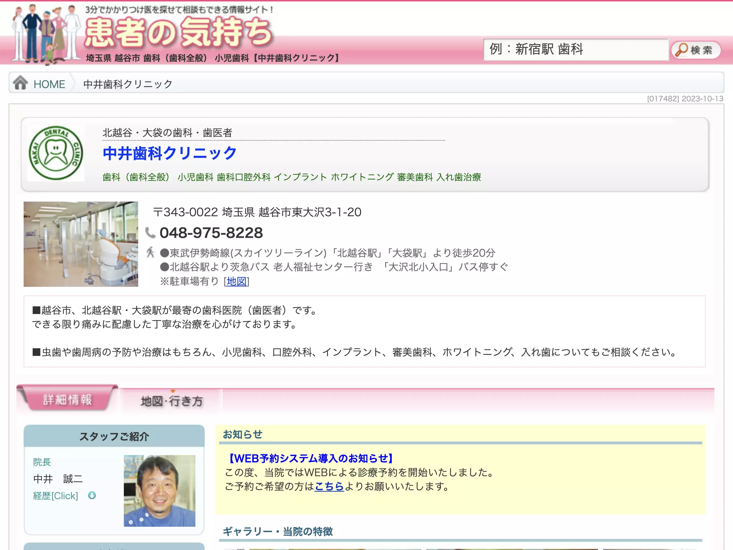Switch to the 地図・行き方 tab
733x550 pixels.
[172, 401]
